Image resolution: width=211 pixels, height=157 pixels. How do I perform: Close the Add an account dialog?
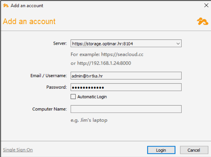click(x=206, y=5)
